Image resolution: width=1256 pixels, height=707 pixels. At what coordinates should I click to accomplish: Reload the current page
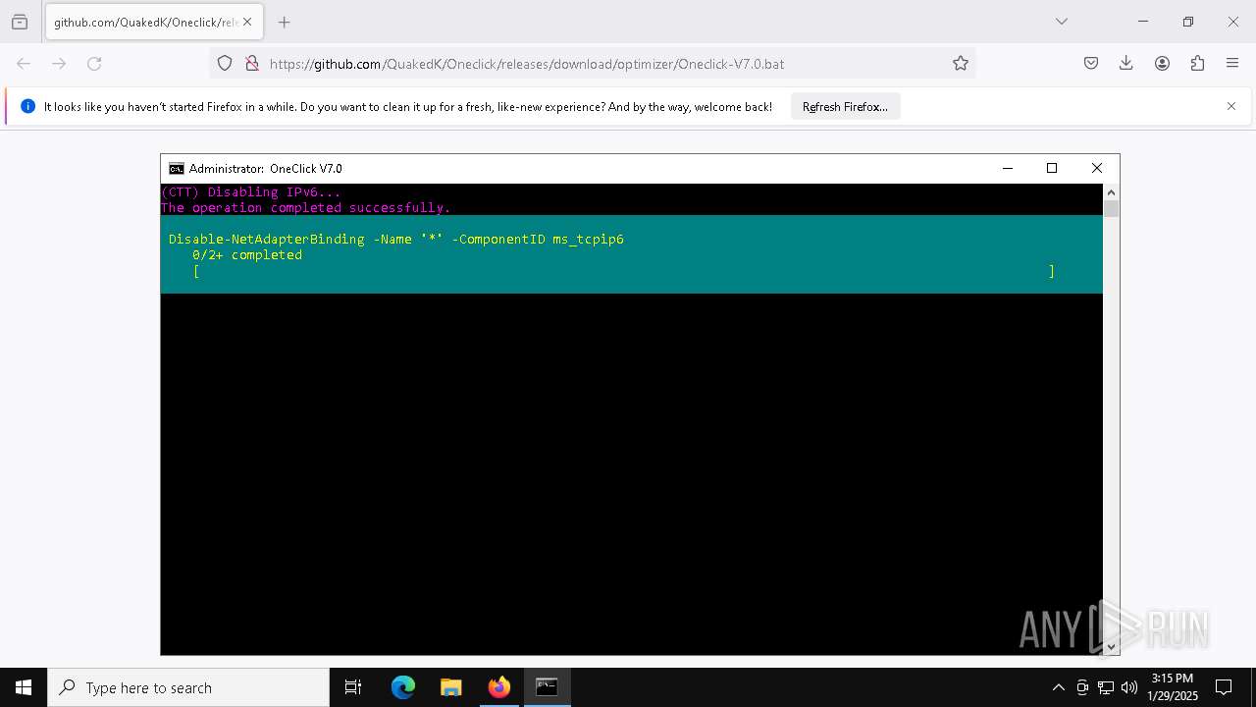[94, 64]
